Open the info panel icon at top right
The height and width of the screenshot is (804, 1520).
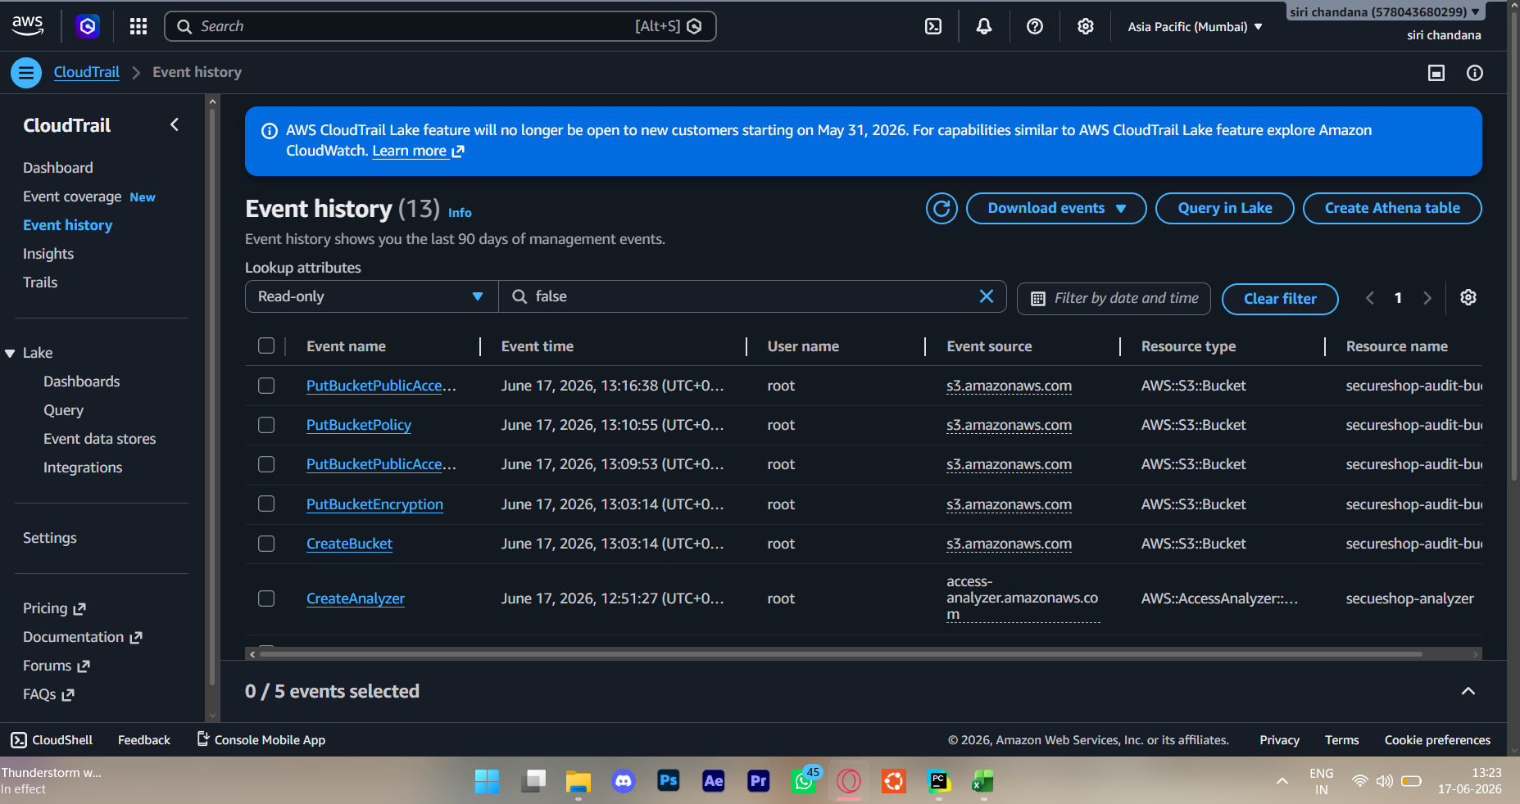pos(1475,73)
